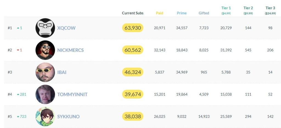Open the IBAI channel link
The width and height of the screenshot is (281, 128).
pyautogui.click(x=62, y=72)
